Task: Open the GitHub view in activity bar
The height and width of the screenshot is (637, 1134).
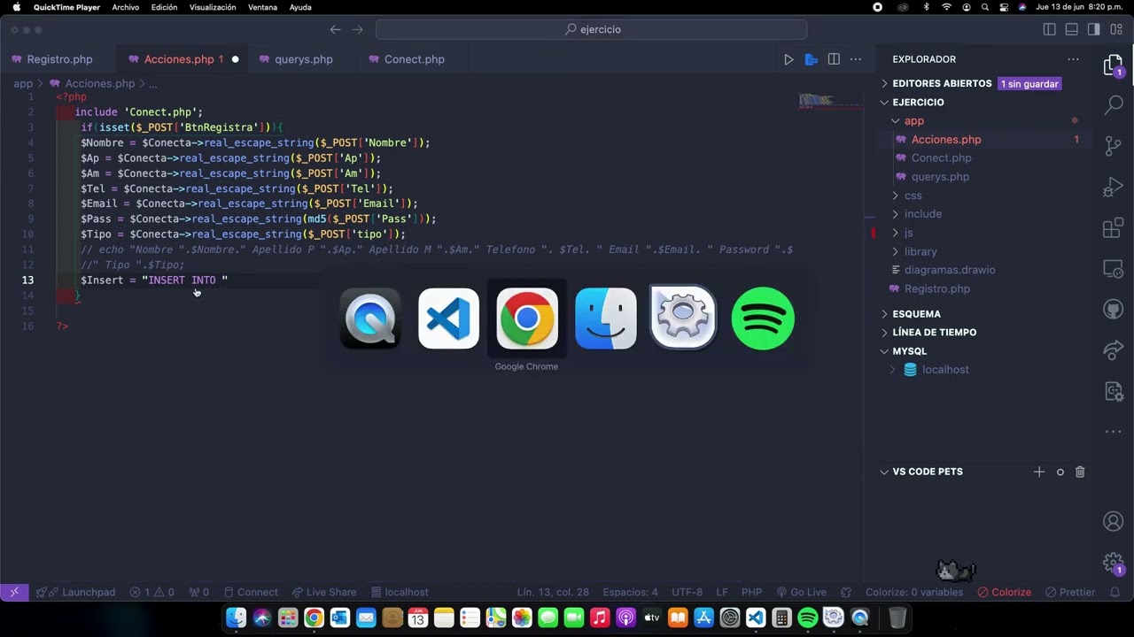Action: tap(1114, 310)
